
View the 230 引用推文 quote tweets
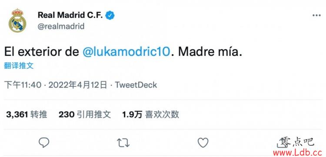[x=85, y=114]
